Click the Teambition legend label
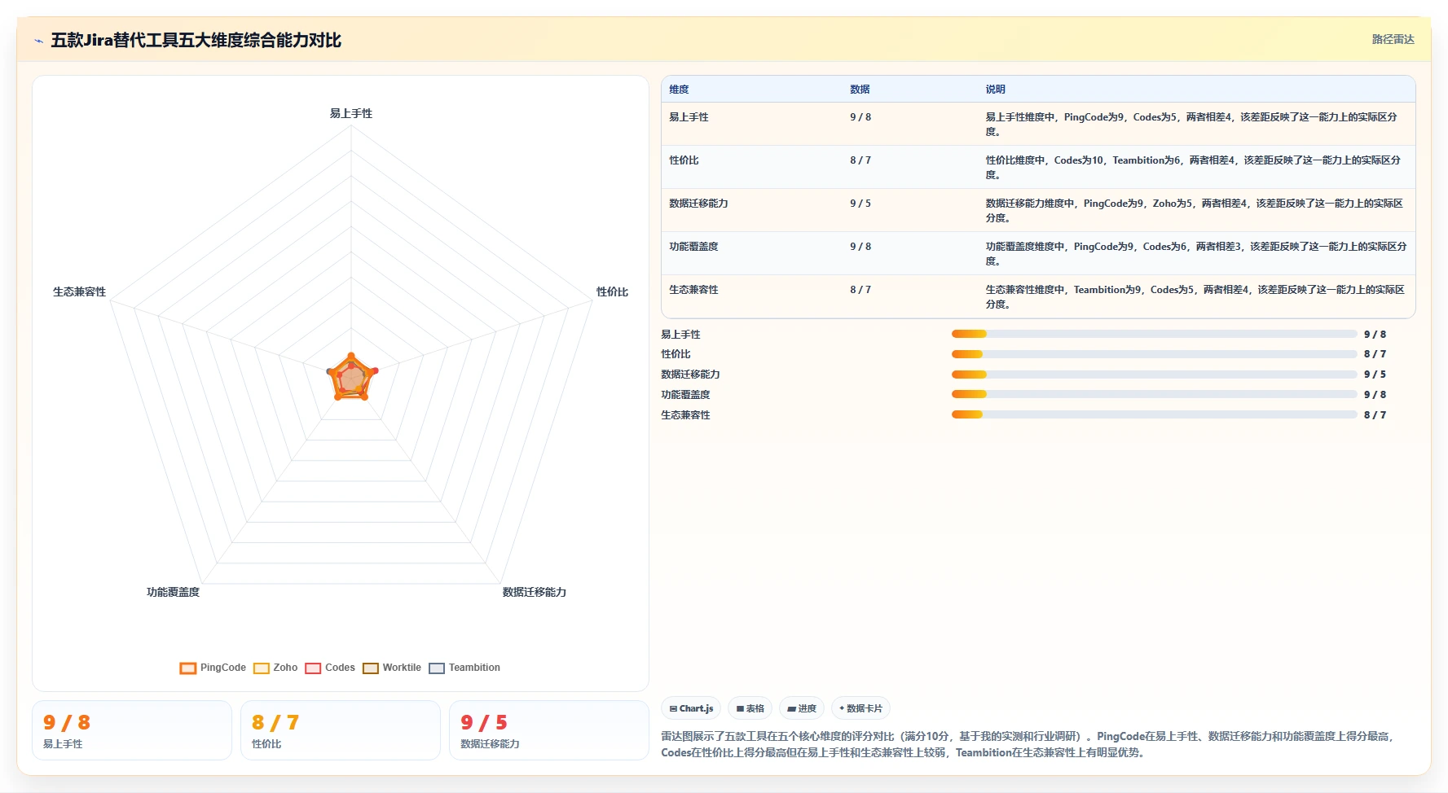The image size is (1448, 793). (x=474, y=668)
